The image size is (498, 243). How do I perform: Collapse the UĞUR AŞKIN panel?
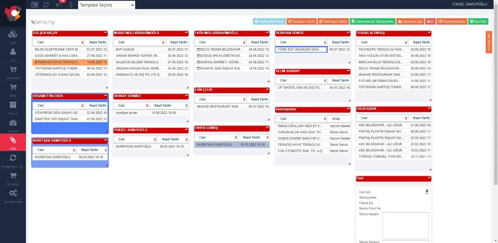pos(429,109)
